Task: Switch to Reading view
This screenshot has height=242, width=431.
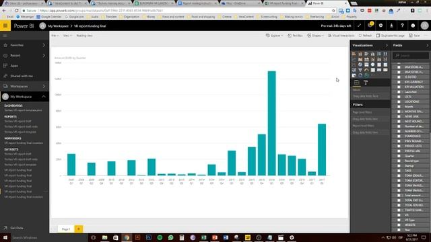Action: tap(84, 36)
